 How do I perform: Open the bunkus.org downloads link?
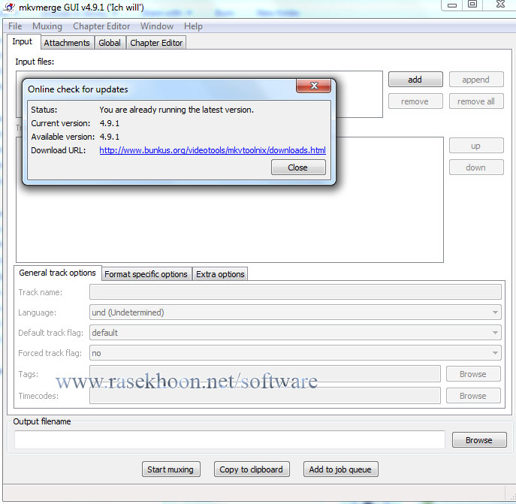click(213, 150)
